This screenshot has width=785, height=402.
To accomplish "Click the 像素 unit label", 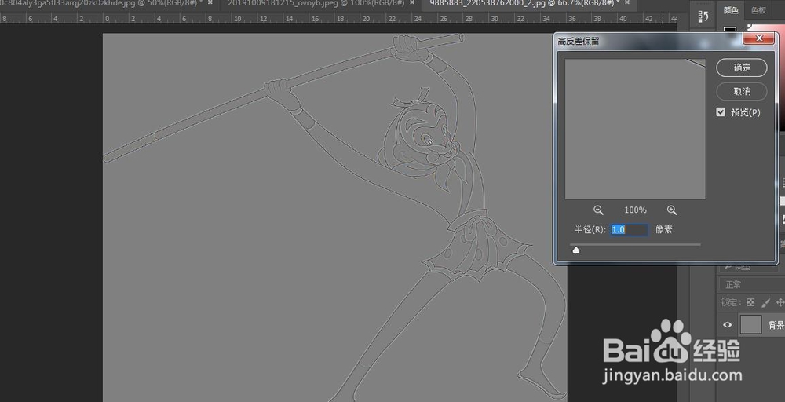I will (x=664, y=229).
